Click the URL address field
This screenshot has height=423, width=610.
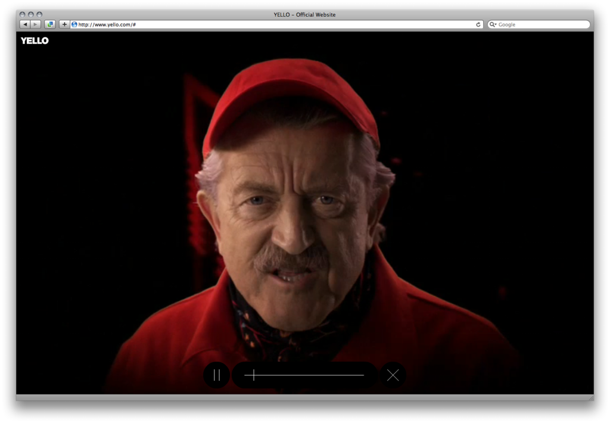click(276, 24)
